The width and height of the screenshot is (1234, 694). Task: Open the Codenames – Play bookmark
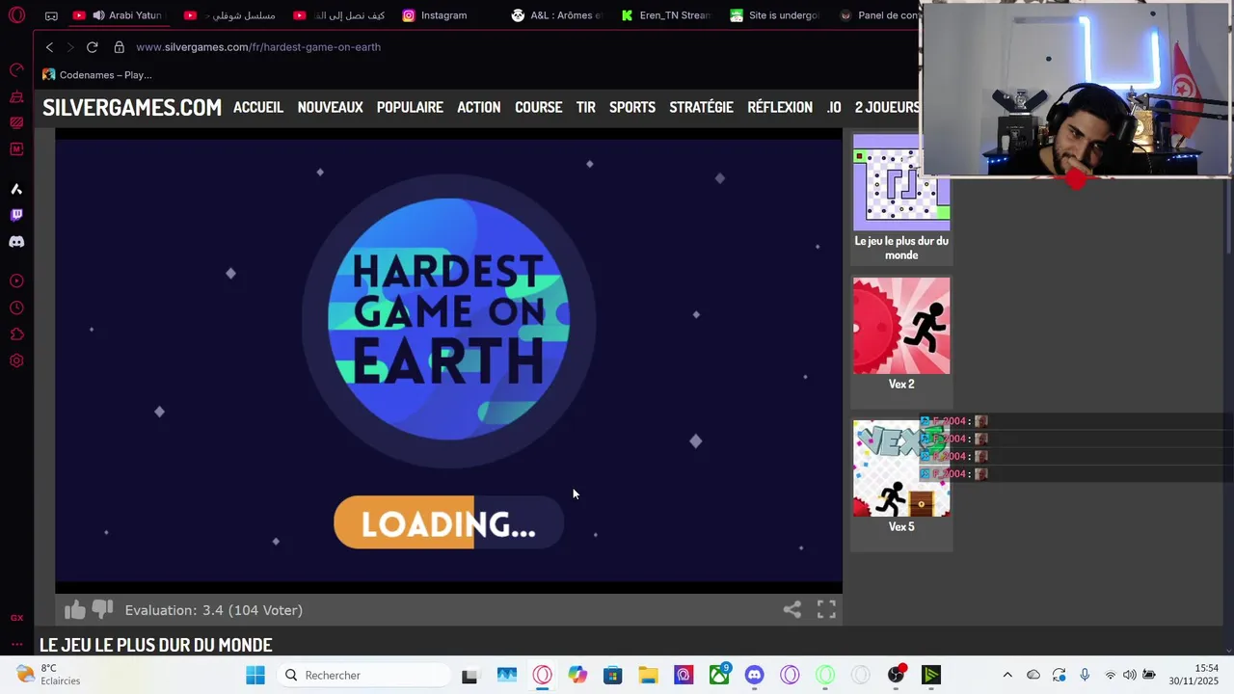tap(97, 75)
